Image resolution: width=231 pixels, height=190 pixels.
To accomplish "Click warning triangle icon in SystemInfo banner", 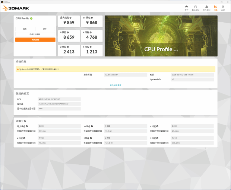I will point(18,69).
